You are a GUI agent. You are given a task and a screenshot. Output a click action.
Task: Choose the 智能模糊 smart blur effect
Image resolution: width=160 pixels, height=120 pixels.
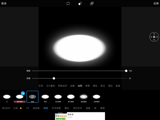[83, 97]
